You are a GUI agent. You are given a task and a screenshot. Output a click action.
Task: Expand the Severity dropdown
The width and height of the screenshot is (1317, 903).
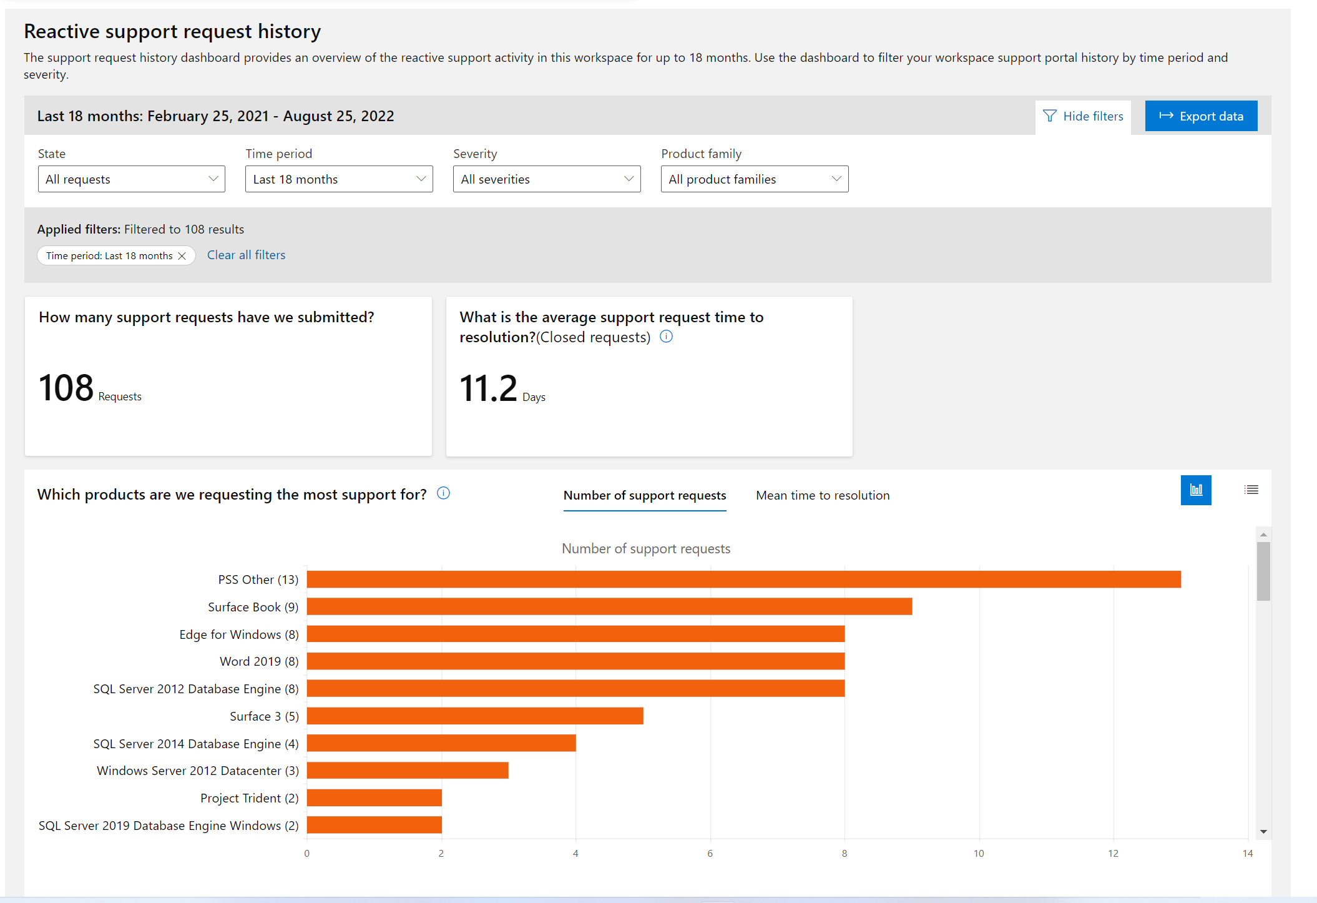(x=547, y=179)
